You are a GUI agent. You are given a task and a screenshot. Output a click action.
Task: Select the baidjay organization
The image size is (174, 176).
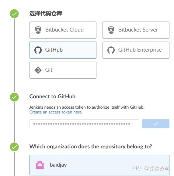point(99,165)
